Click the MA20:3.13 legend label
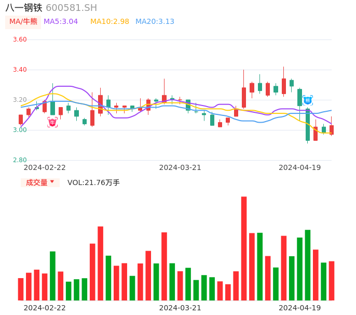Image resolution: width=356 pixels, height=315 pixels. coord(155,22)
